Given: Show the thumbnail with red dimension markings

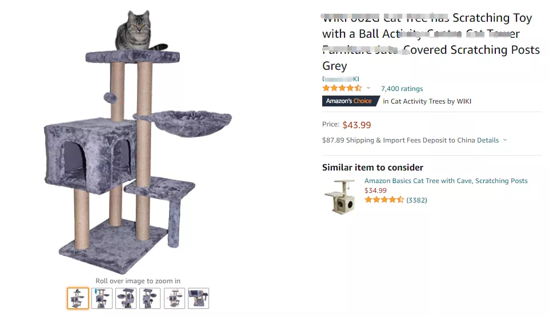Looking at the screenshot, I should click(x=174, y=298).
